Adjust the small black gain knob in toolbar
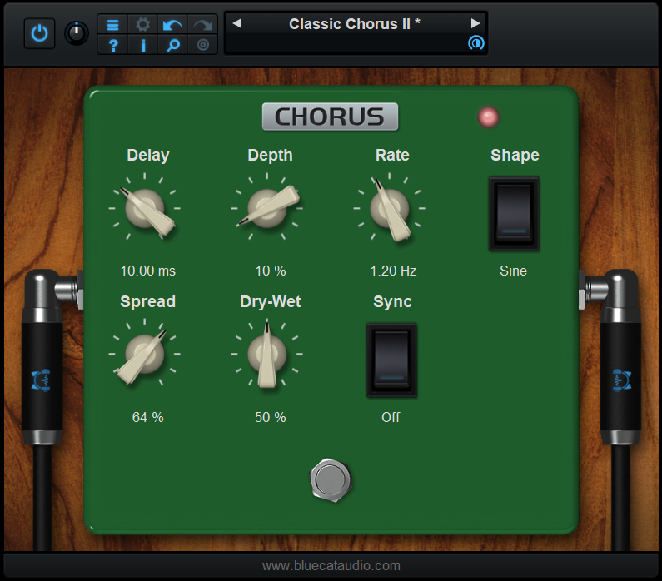The height and width of the screenshot is (581, 662). tap(77, 33)
